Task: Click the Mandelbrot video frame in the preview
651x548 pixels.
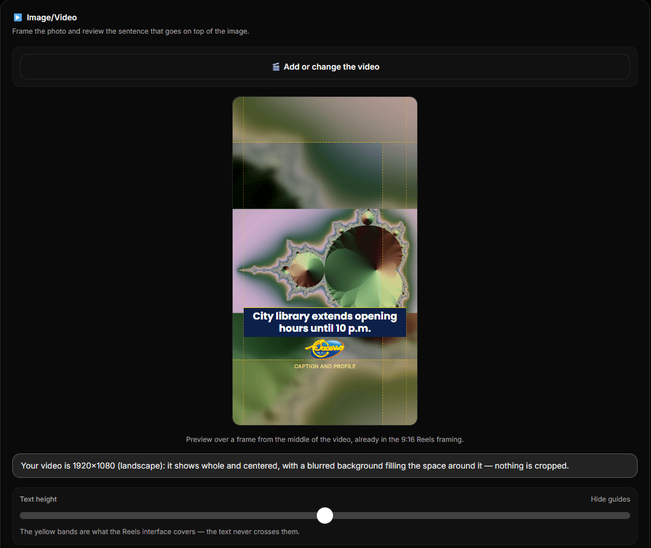Action: coord(325,260)
